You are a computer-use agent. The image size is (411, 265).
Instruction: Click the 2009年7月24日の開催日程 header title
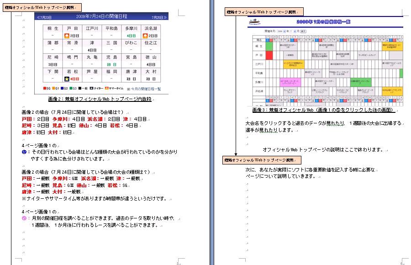(x=102, y=16)
